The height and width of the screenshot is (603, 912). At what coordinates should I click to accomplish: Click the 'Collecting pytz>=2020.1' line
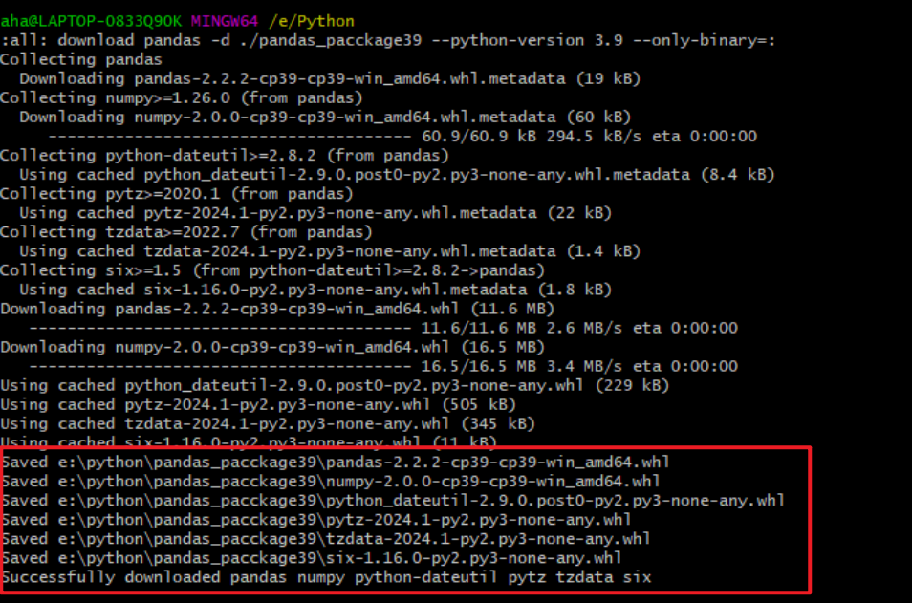point(177,194)
